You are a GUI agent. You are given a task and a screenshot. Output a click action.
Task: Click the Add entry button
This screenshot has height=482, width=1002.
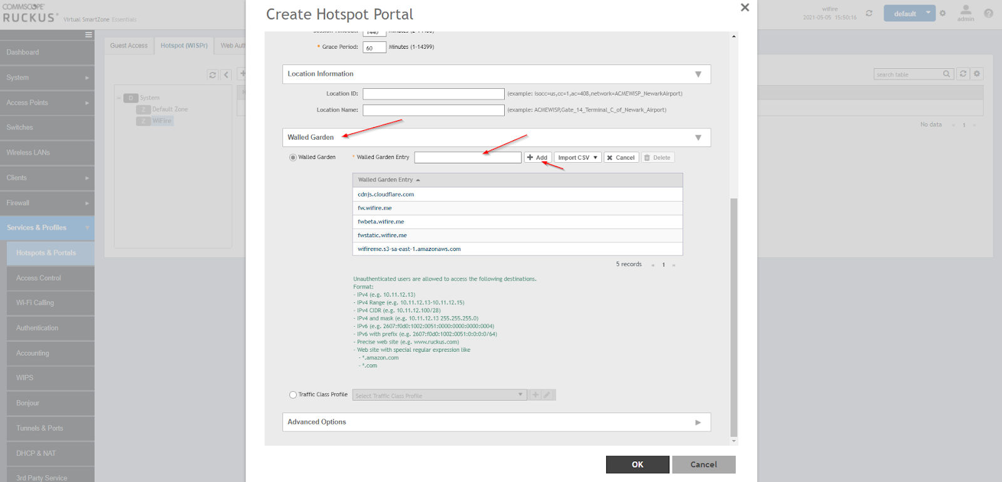pos(538,158)
